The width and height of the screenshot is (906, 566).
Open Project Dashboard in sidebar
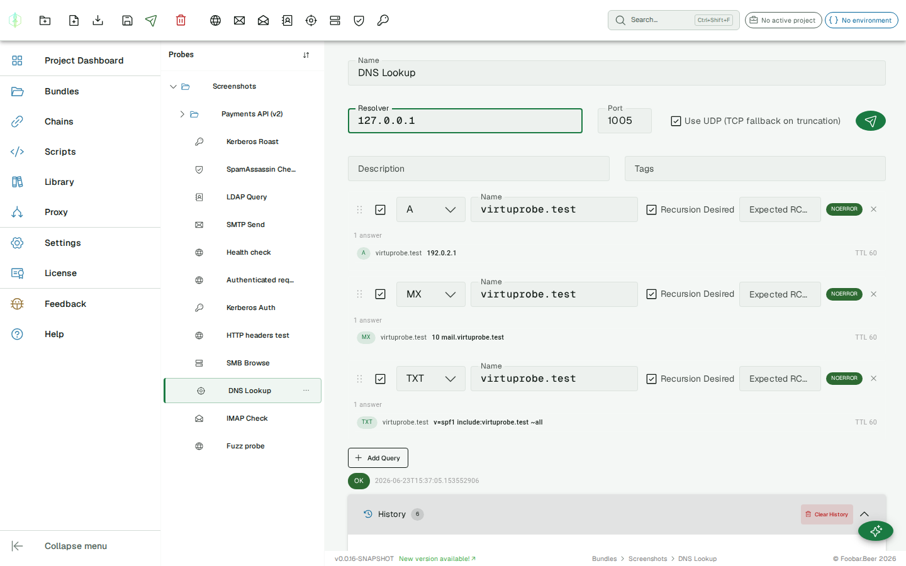(x=81, y=60)
